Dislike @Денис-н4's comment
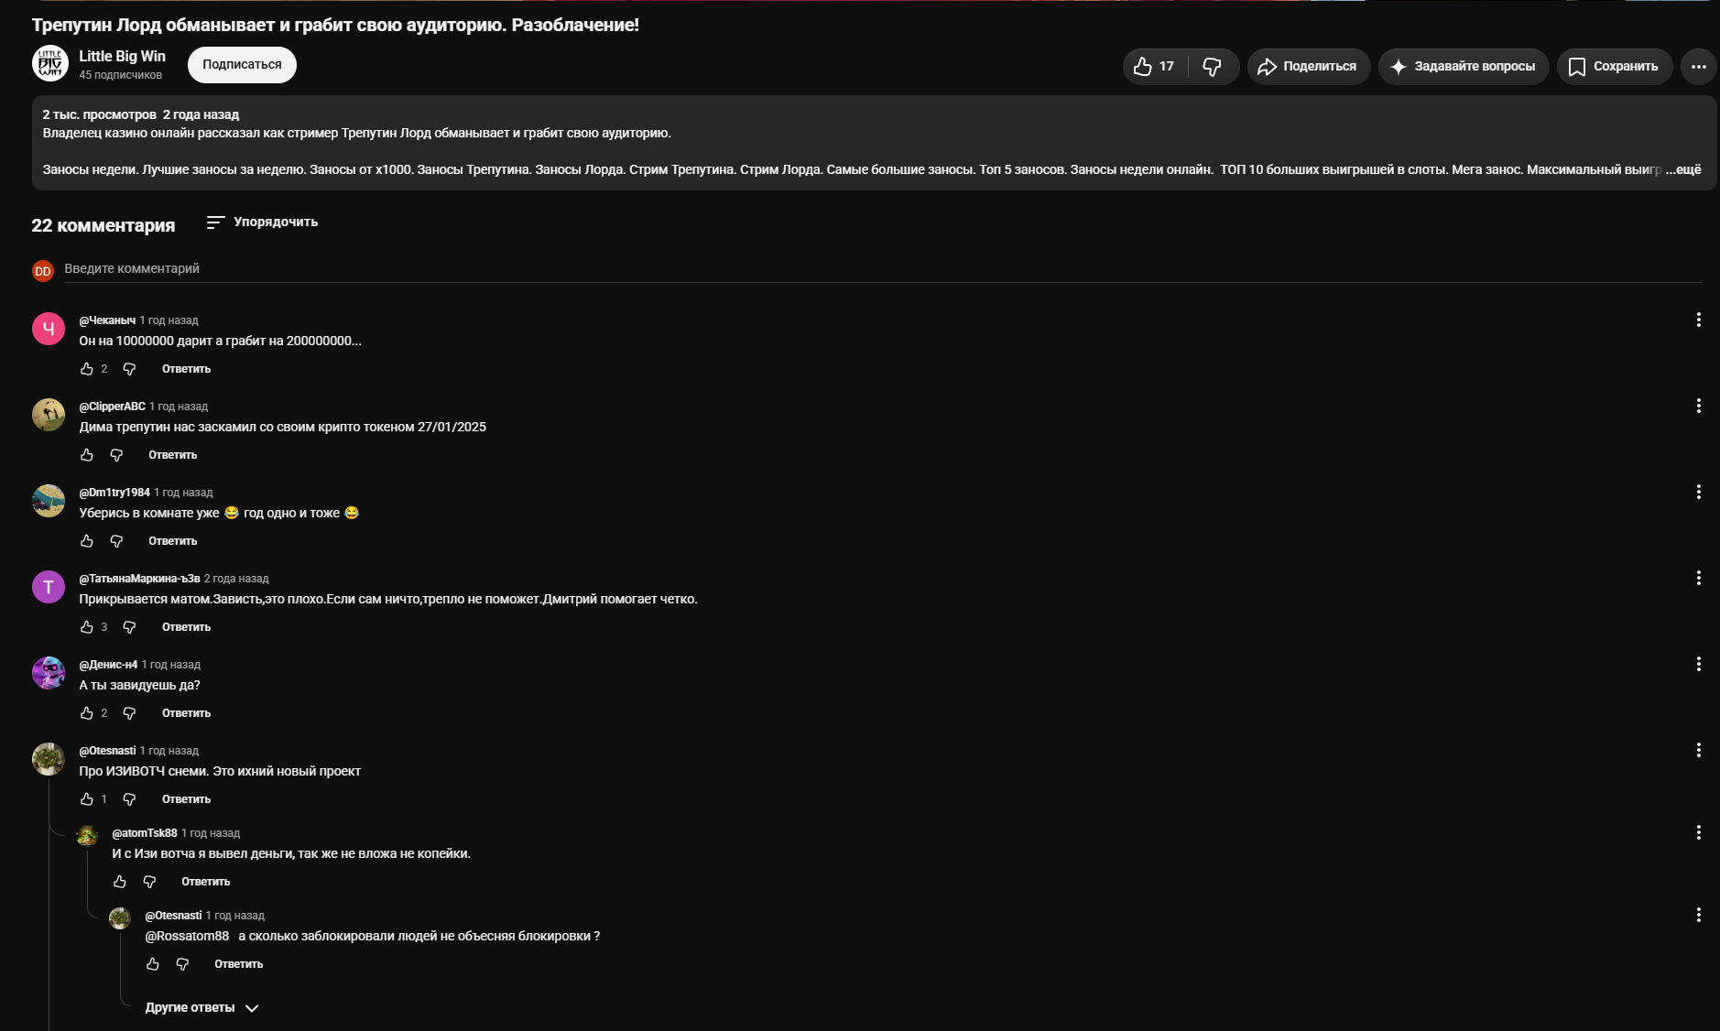Viewport: 1720px width, 1031px height. point(129,713)
